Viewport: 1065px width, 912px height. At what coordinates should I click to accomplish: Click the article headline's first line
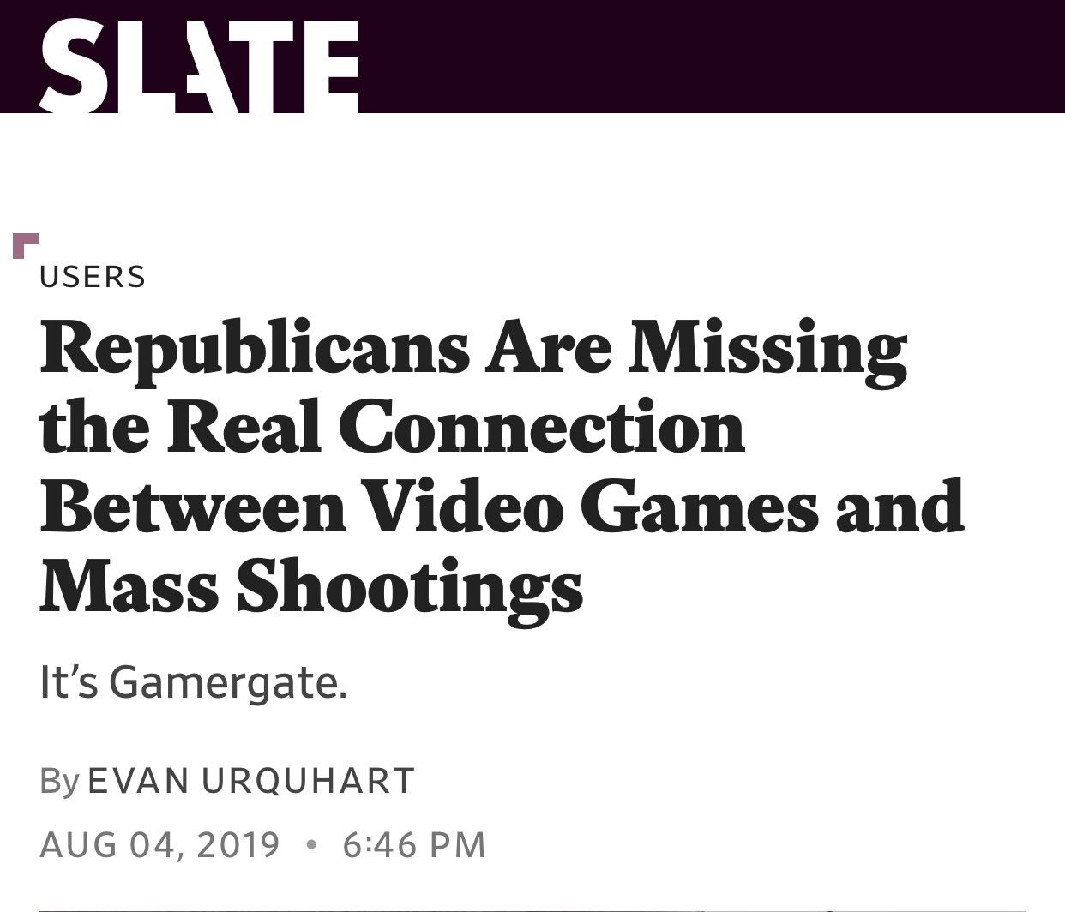coord(472,351)
